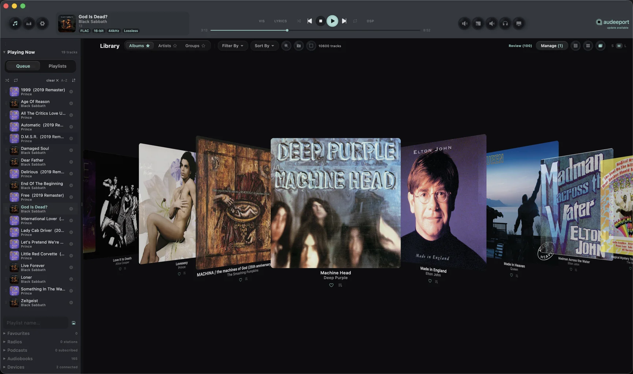This screenshot has width=633, height=374.
Task: Select the Queue tab
Action: tap(23, 66)
